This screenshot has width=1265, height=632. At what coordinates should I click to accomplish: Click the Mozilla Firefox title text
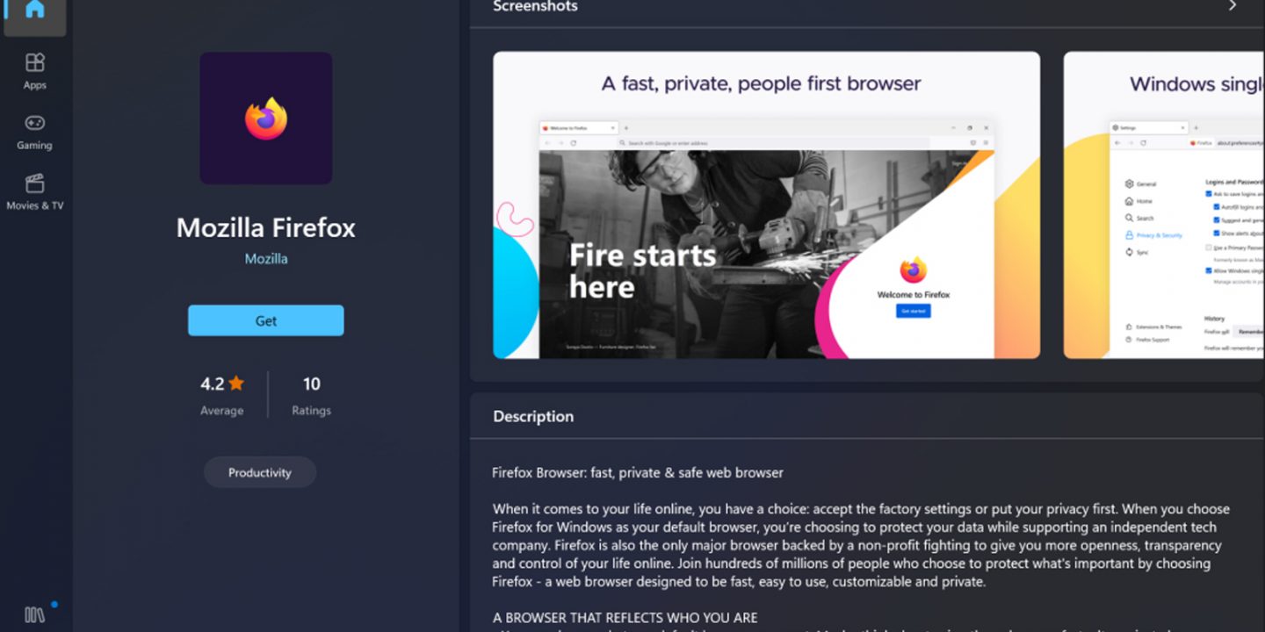coord(266,227)
